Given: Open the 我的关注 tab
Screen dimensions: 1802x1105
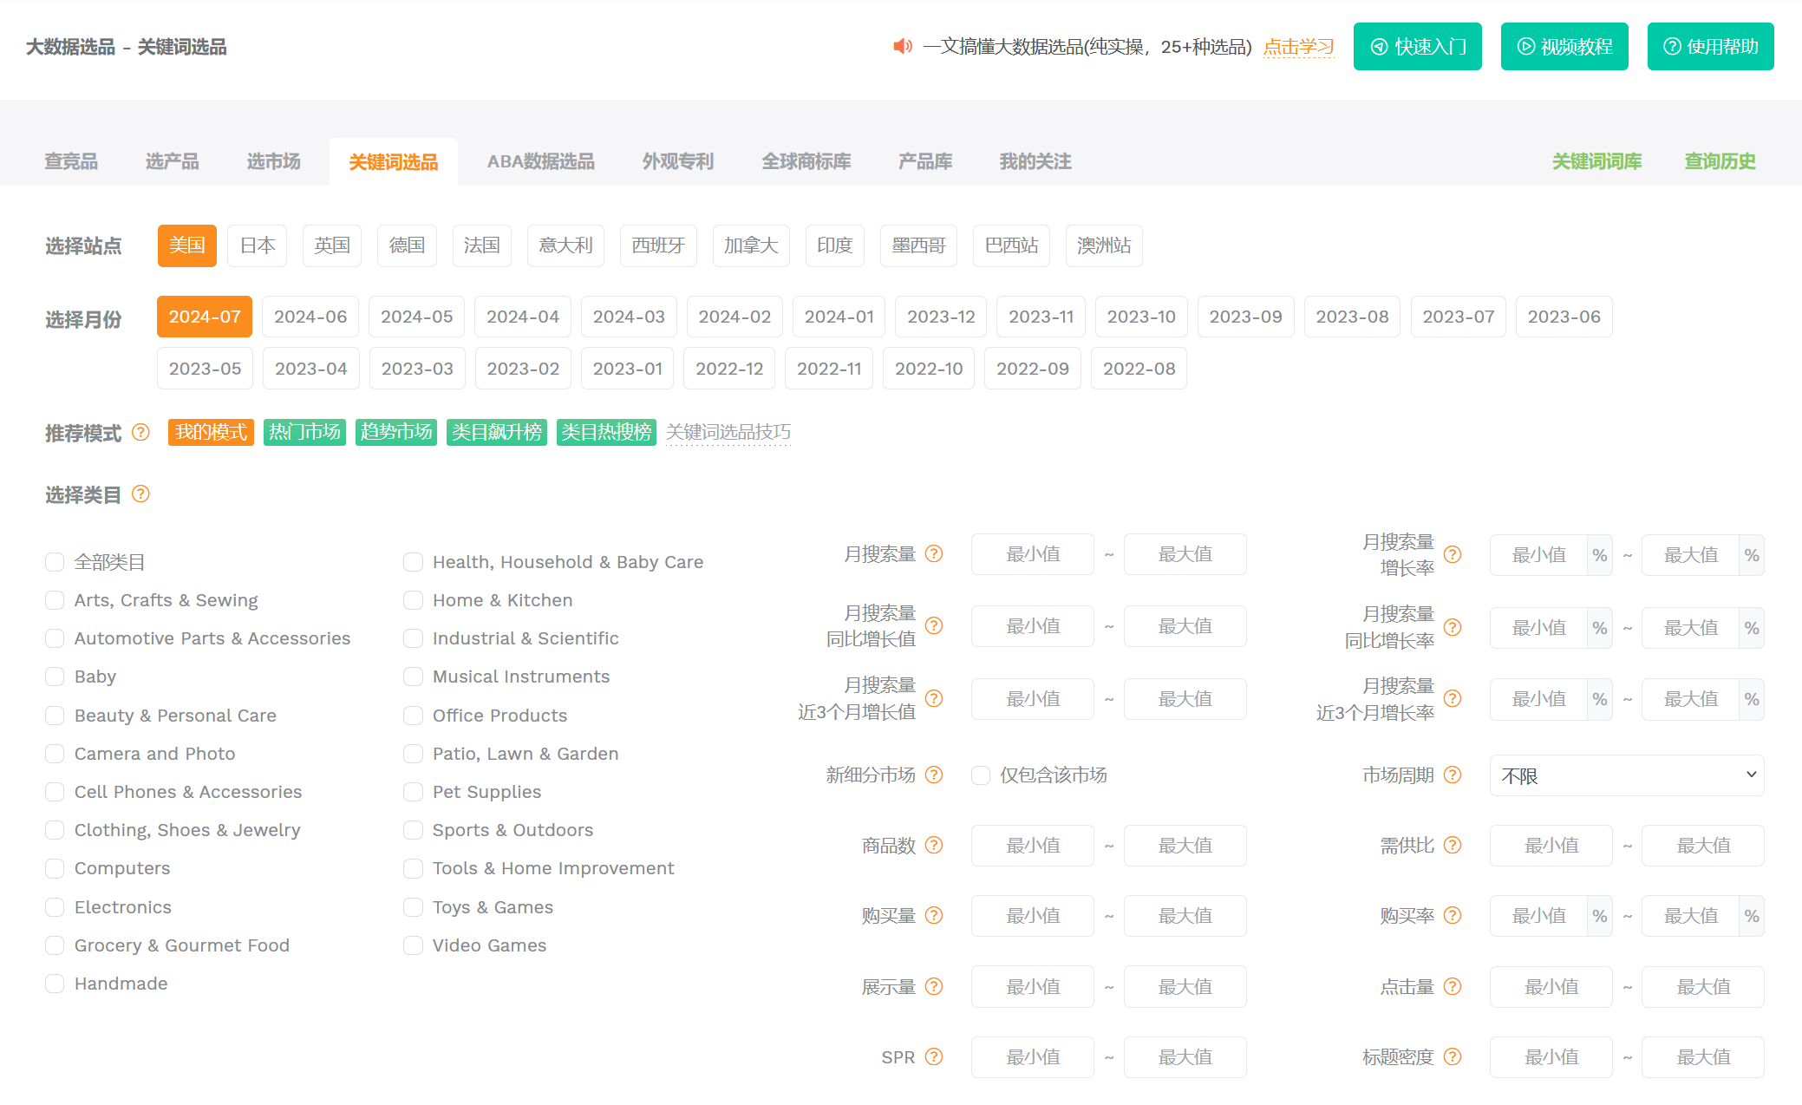Looking at the screenshot, I should pos(1035,161).
